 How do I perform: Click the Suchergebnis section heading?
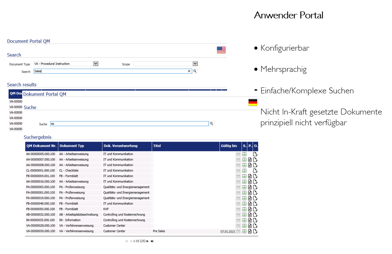pyautogui.click(x=37, y=137)
